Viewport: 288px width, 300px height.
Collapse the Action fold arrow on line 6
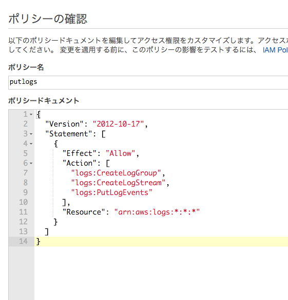(31, 163)
